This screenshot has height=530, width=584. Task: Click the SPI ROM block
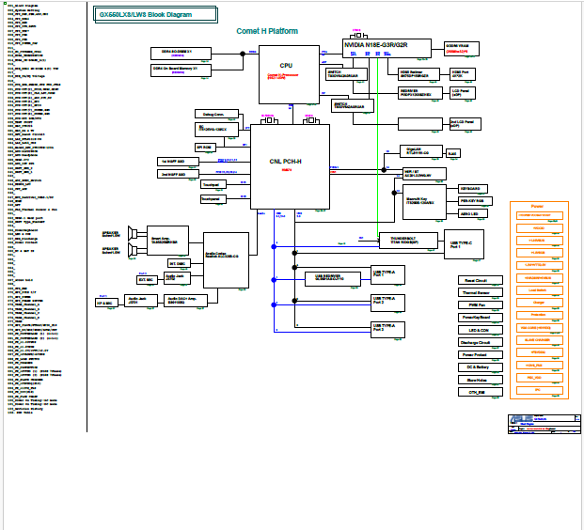click(x=206, y=148)
